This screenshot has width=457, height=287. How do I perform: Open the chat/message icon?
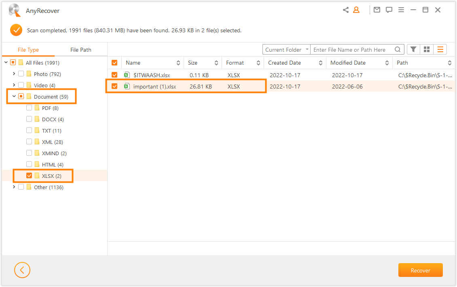(x=389, y=10)
